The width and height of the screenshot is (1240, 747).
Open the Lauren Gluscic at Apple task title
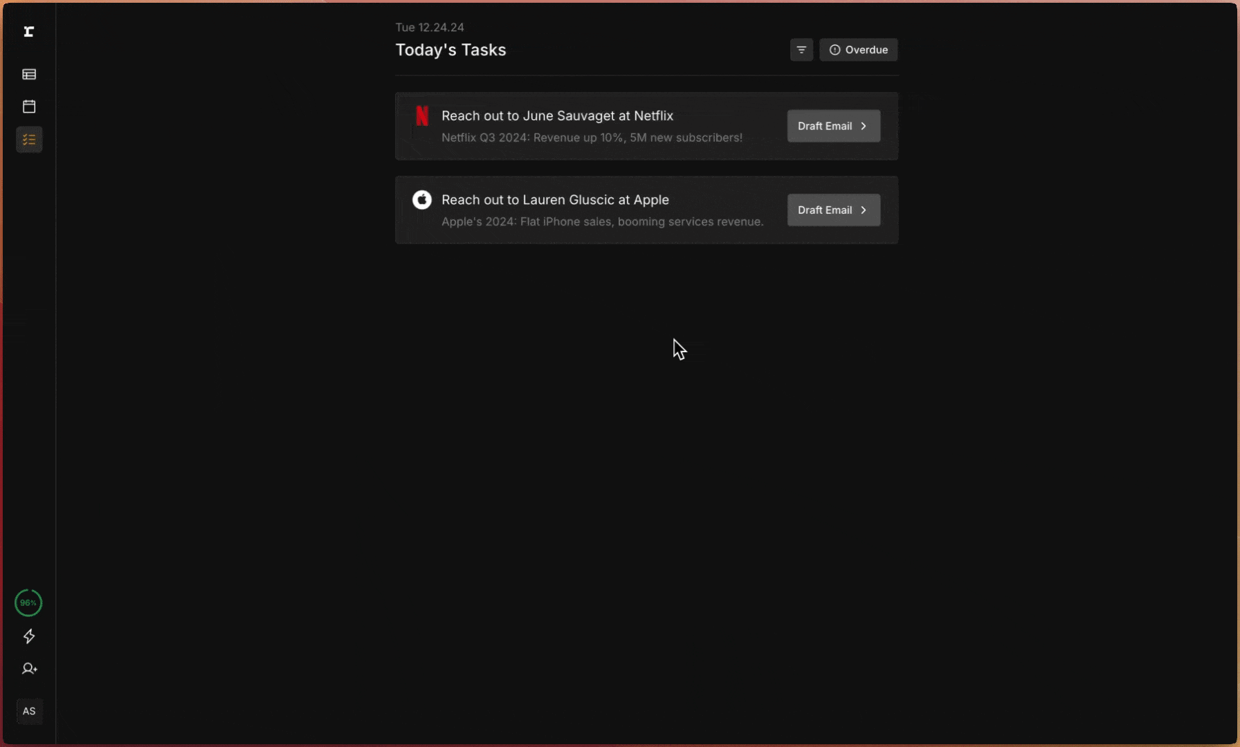pyautogui.click(x=555, y=200)
